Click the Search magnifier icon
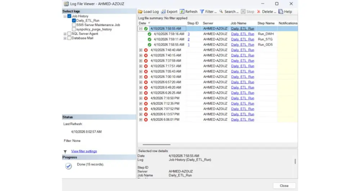The image size is (360, 191). coord(221,12)
